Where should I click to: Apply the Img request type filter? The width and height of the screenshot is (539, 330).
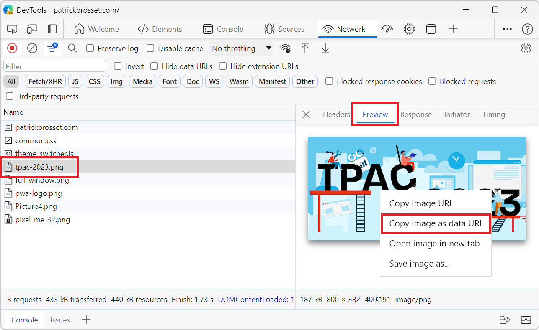(x=116, y=81)
